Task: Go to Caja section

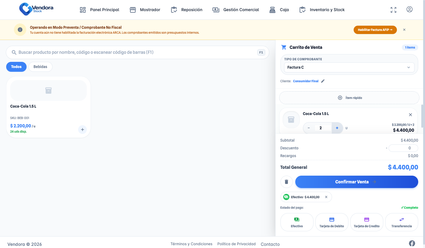Action: pyautogui.click(x=279, y=10)
